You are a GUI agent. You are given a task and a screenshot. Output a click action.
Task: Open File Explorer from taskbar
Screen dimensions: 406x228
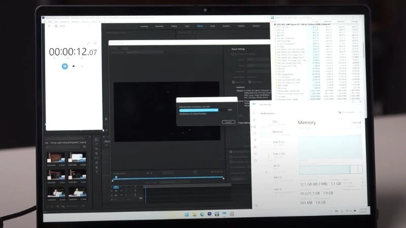coord(194,214)
